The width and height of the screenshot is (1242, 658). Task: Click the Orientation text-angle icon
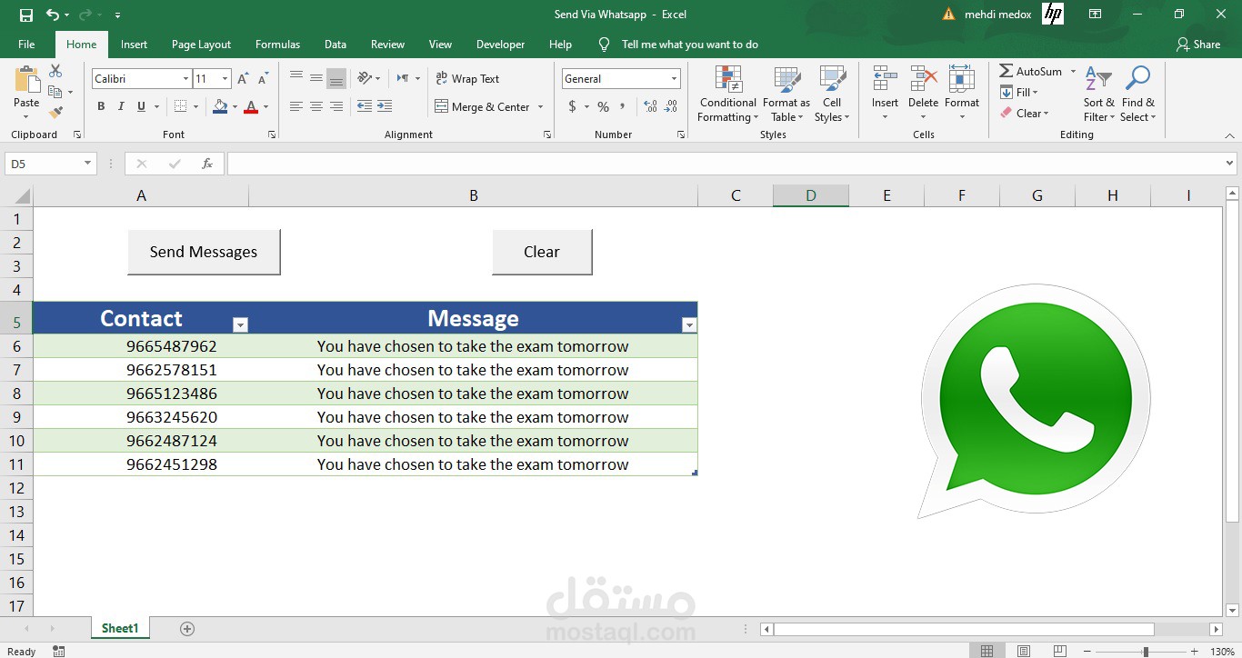click(x=364, y=78)
